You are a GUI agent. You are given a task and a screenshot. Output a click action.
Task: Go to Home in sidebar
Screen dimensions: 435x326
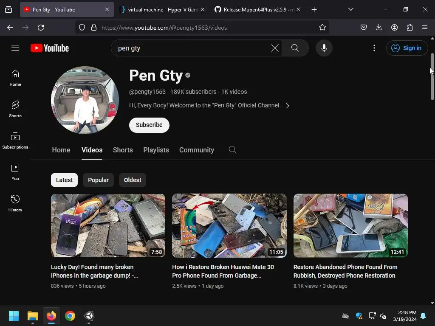click(15, 78)
